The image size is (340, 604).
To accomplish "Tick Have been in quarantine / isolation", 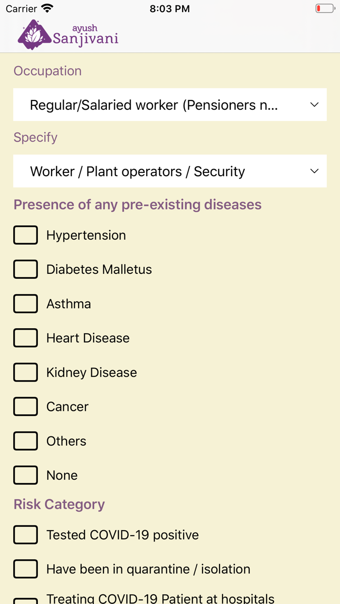I will [26, 569].
